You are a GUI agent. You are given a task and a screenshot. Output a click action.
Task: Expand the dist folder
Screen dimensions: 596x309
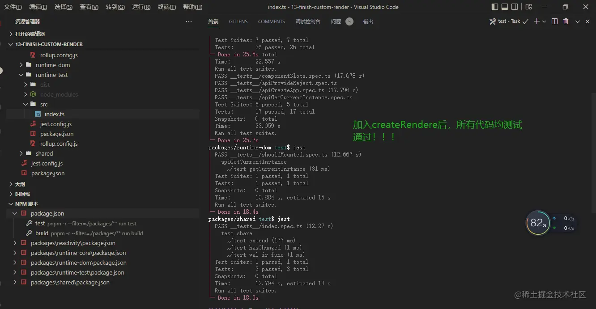[103, 85]
